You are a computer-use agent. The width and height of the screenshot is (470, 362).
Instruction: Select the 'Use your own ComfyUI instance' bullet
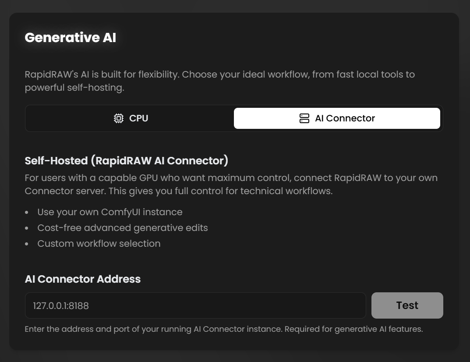click(110, 212)
